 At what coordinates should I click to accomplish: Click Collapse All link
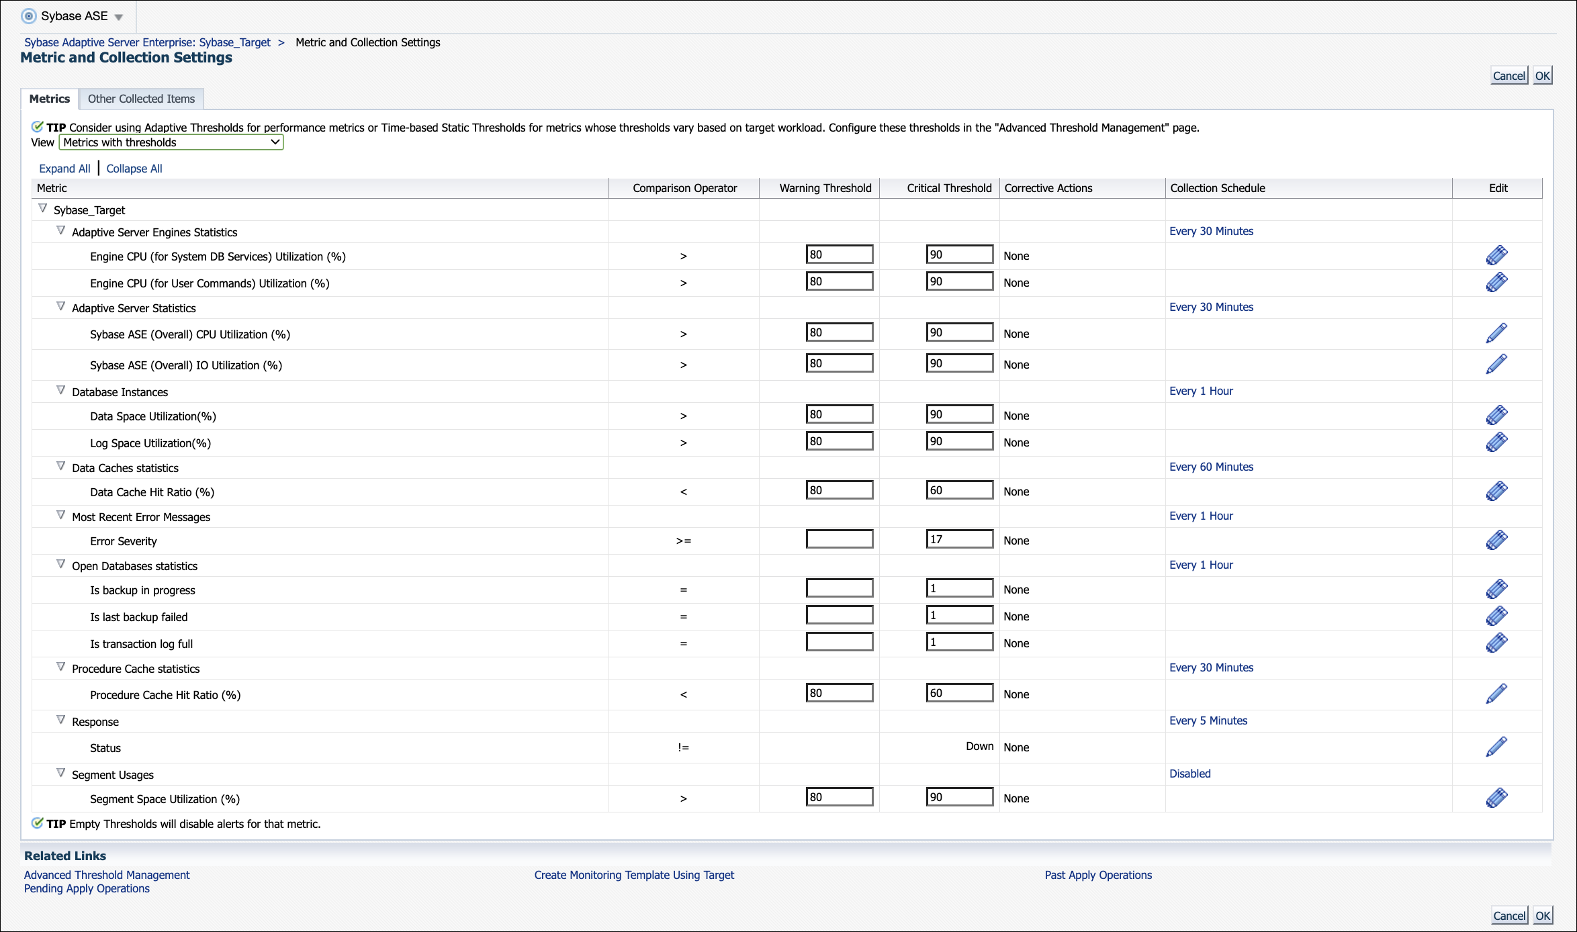tap(134, 169)
